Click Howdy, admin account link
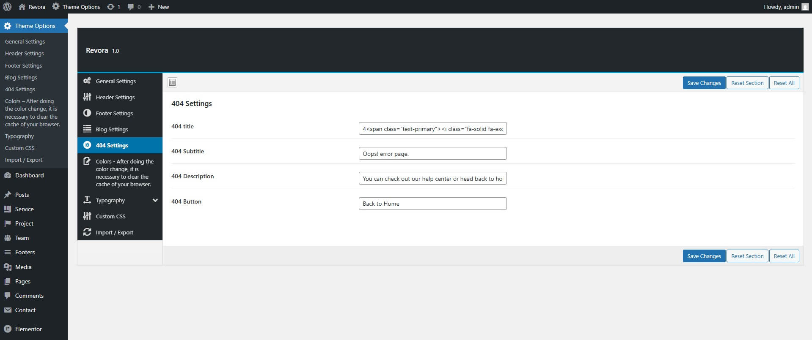 (x=781, y=7)
